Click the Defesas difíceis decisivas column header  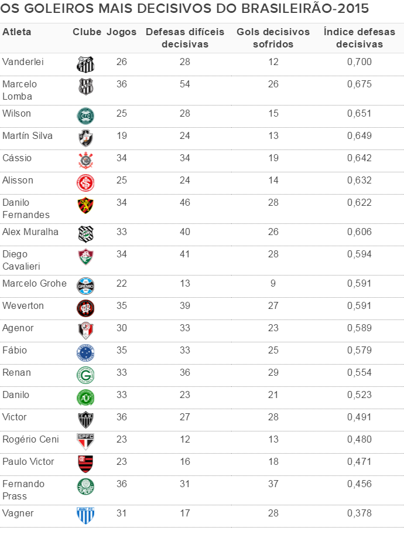click(185, 38)
